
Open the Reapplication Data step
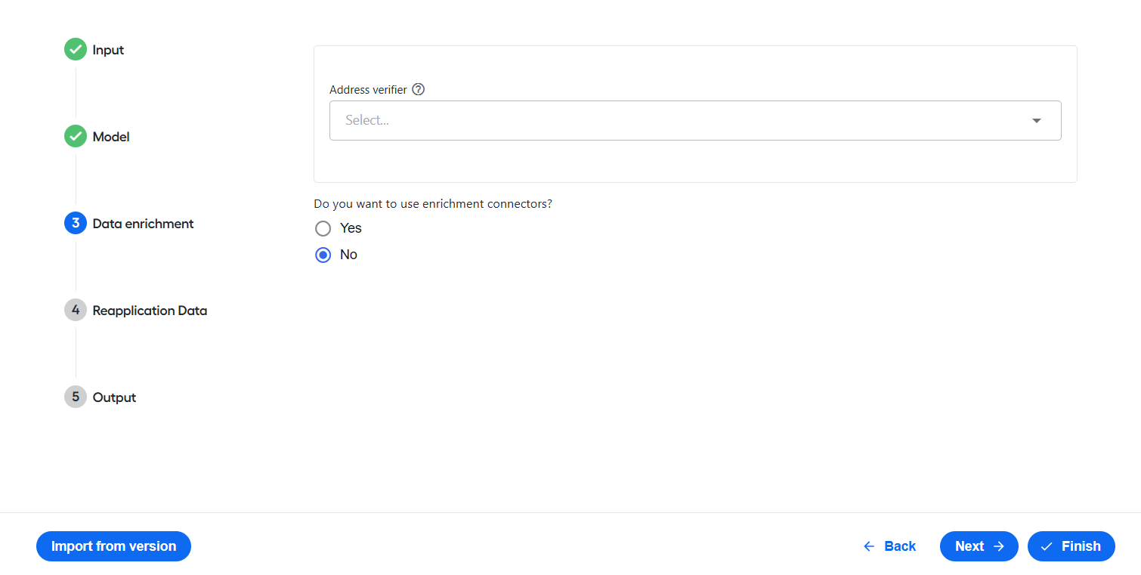(x=150, y=311)
